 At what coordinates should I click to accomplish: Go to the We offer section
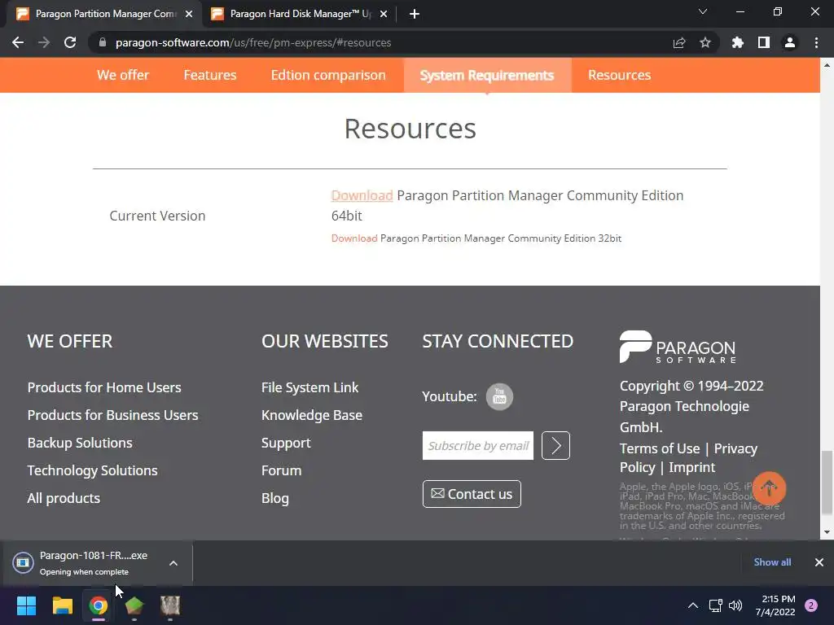coord(123,75)
